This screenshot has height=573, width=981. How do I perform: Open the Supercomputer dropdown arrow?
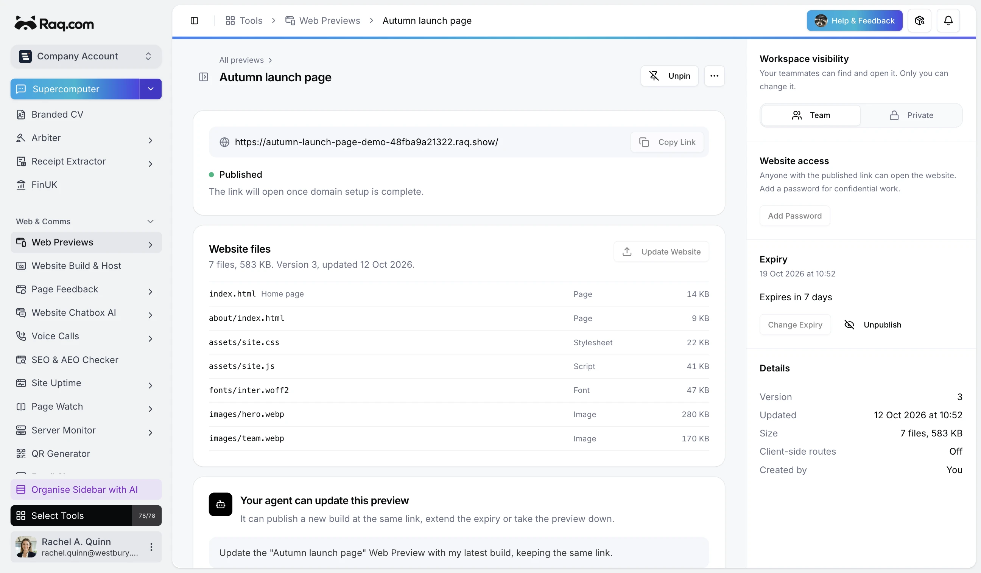(151, 89)
